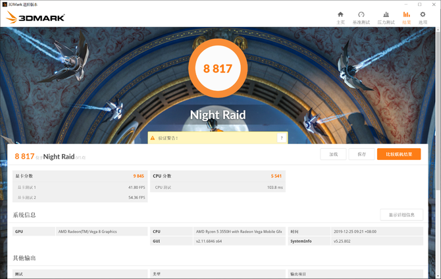Go to the Home (主页) tab
This screenshot has height=279, width=441.
click(x=340, y=18)
